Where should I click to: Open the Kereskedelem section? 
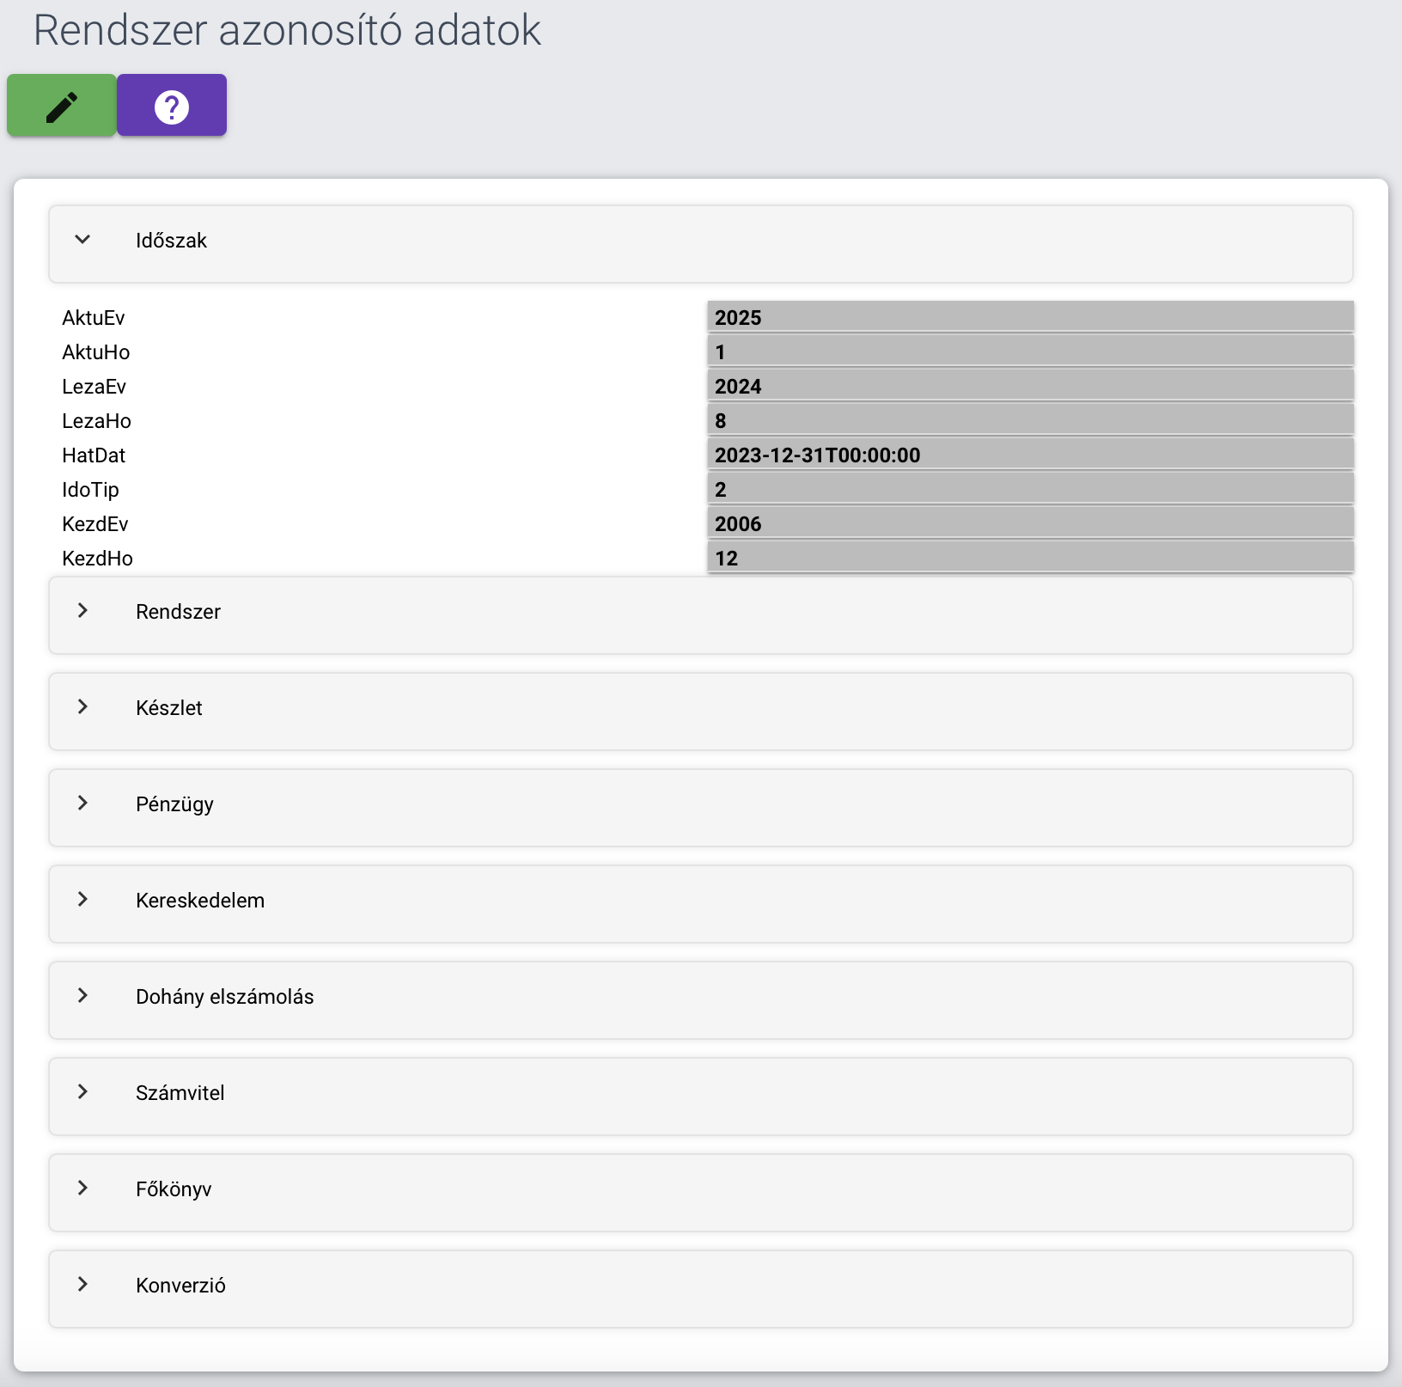tap(700, 903)
